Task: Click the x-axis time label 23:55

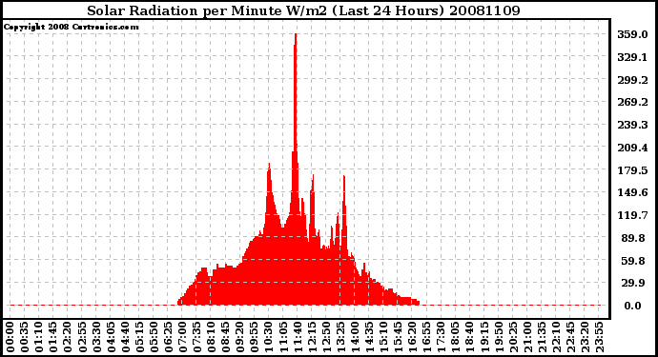Action: [599, 337]
